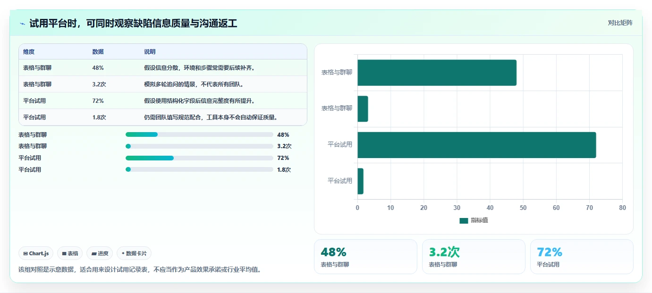Click the 48% value beside its progress bar
This screenshot has width=652, height=293.
(x=283, y=134)
